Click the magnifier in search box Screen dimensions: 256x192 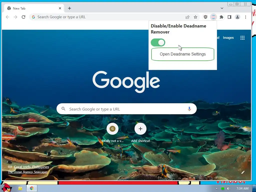(63, 109)
